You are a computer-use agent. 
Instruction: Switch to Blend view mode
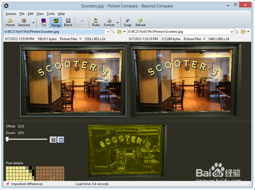[x=68, y=22]
